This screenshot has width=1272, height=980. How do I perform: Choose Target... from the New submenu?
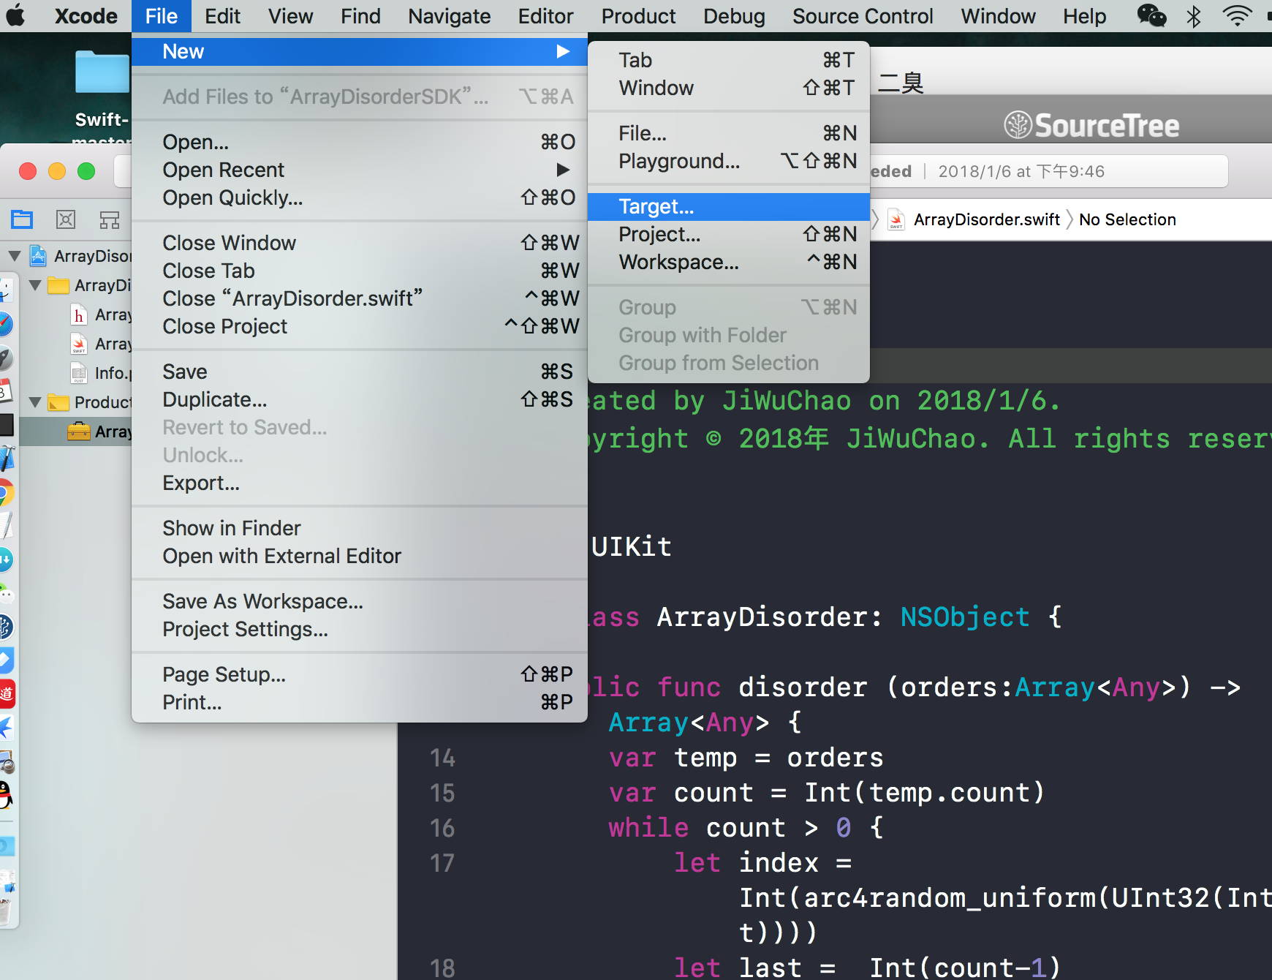pyautogui.click(x=656, y=207)
